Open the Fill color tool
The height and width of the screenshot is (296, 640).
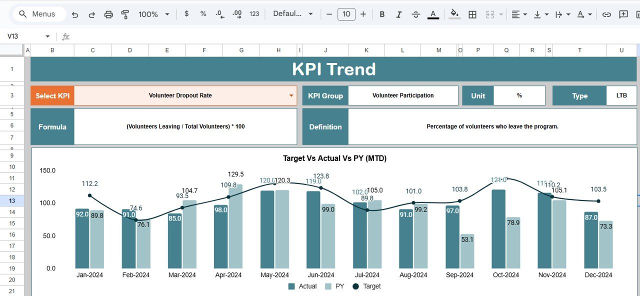tap(454, 14)
